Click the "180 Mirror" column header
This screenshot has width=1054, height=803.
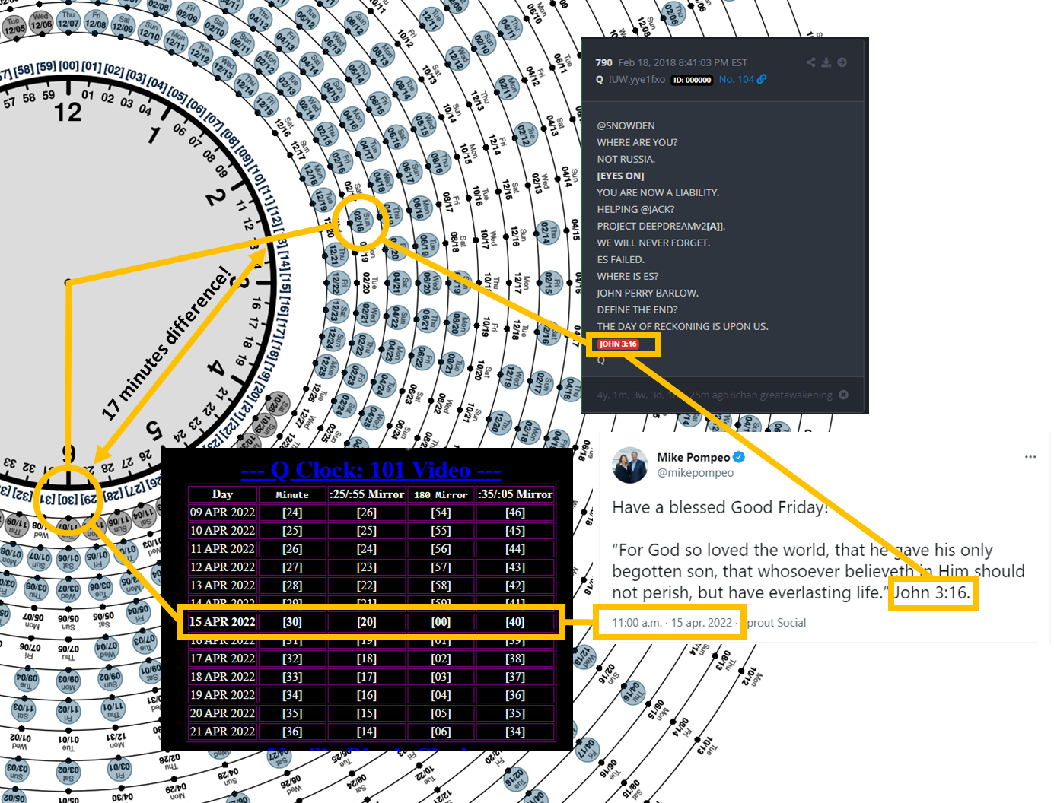(441, 494)
